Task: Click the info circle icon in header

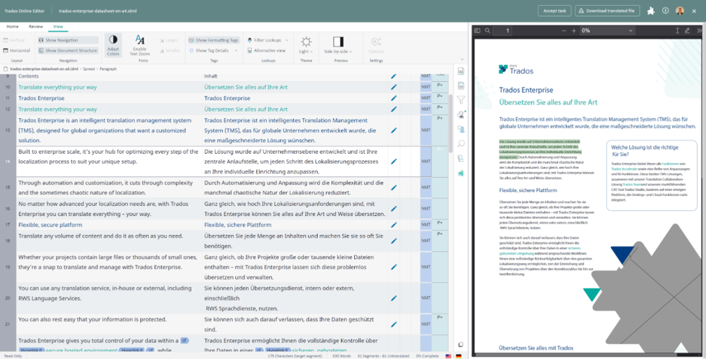Action: [665, 11]
